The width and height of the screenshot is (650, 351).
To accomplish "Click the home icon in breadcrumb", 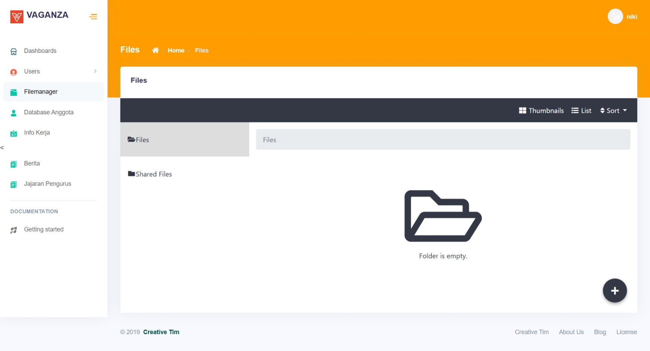I will pyautogui.click(x=155, y=50).
